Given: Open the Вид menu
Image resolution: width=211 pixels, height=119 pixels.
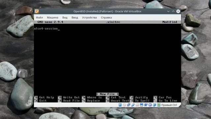Looking at the screenshot, I should [65, 18].
